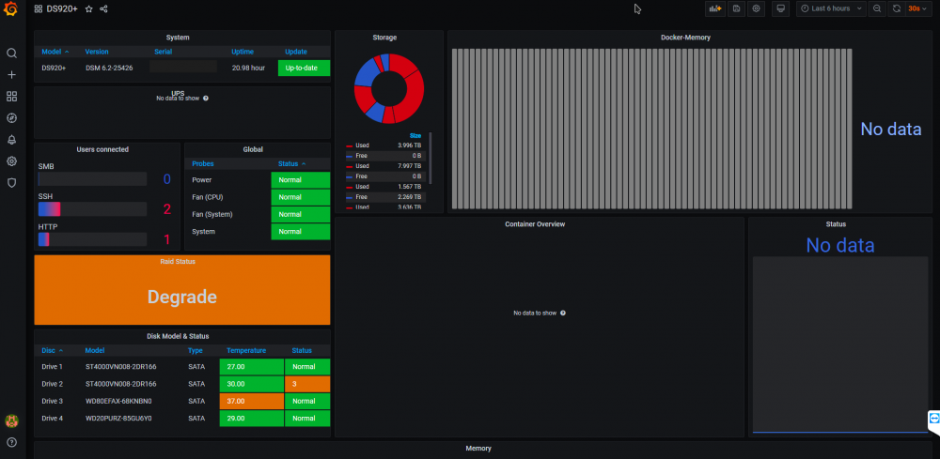
Task: Open the Configuration gear in sidebar
Action: (x=11, y=161)
